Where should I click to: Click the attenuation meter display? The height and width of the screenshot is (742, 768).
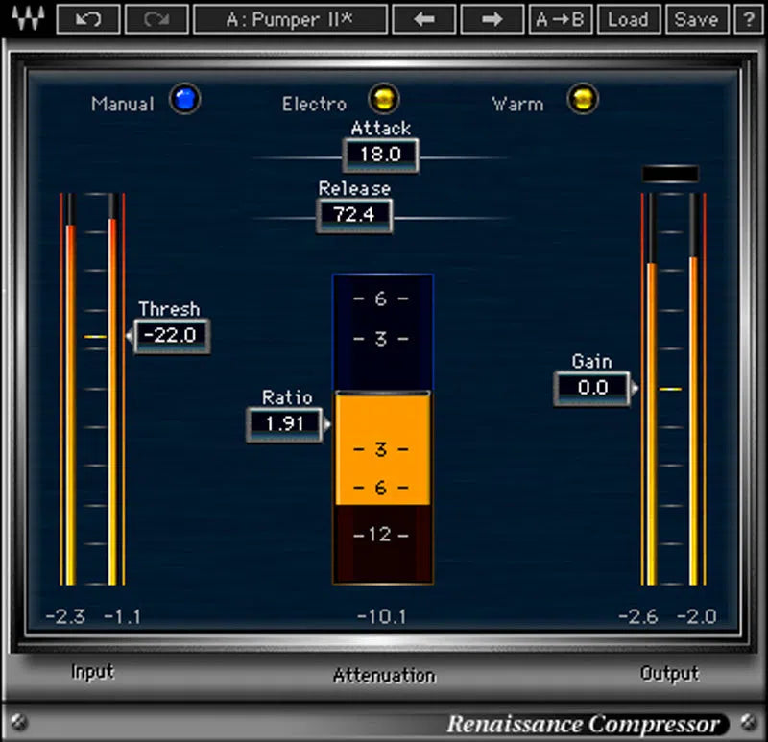(382, 427)
